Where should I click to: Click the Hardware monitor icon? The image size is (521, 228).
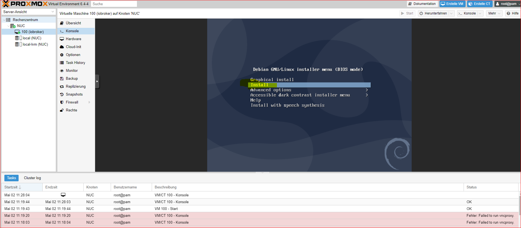pyautogui.click(x=62, y=39)
